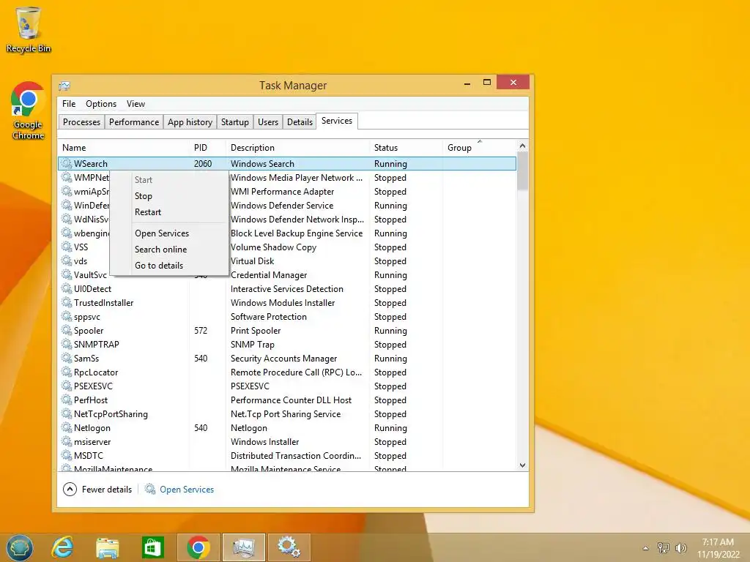The height and width of the screenshot is (562, 750).
Task: Click the gear icon next to PerfHost
Action: (67, 400)
